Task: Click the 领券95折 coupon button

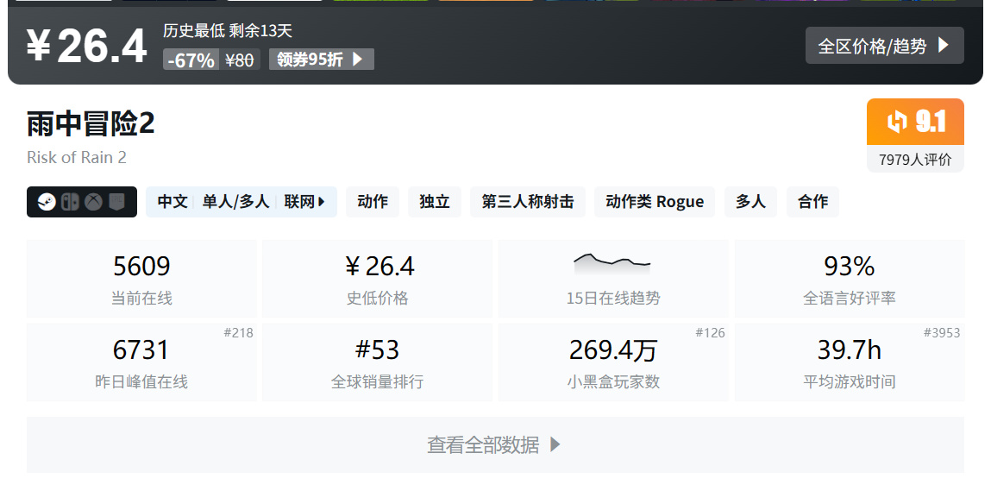Action: [x=322, y=60]
